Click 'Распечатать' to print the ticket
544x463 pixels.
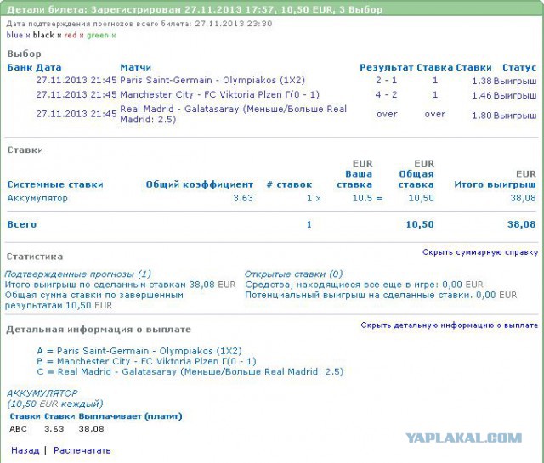click(82, 450)
